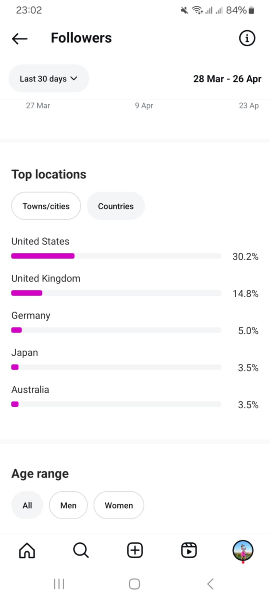Select All in age range
The image size is (270, 601).
point(27,505)
